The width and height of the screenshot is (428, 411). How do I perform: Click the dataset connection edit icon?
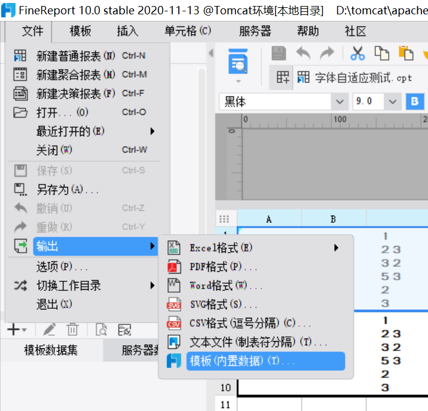[124, 329]
